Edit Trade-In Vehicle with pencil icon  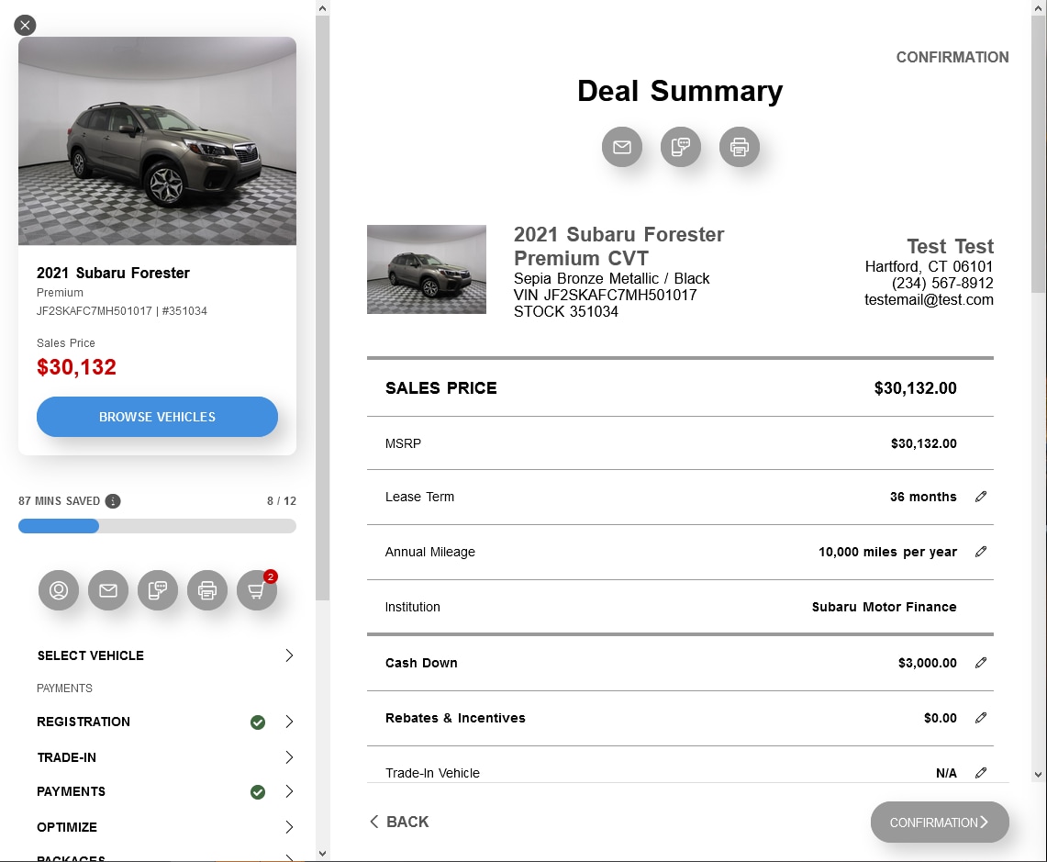(980, 773)
